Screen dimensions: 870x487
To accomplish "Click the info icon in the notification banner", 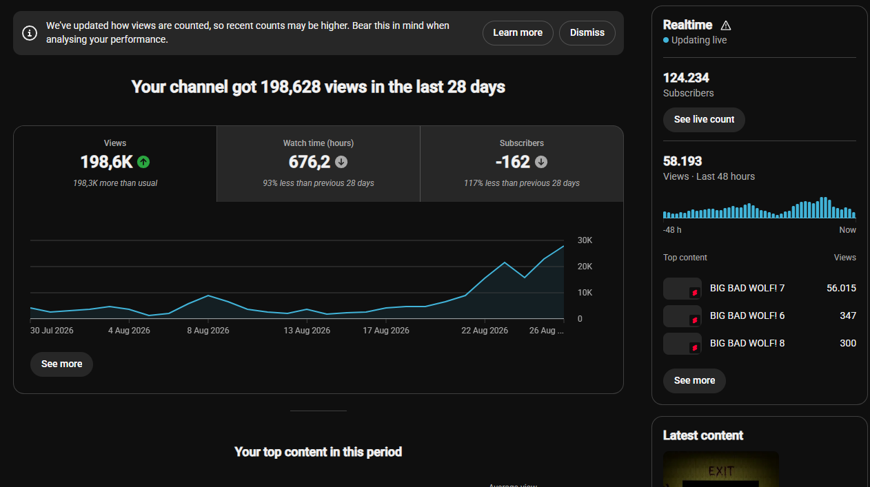I will tap(30, 33).
